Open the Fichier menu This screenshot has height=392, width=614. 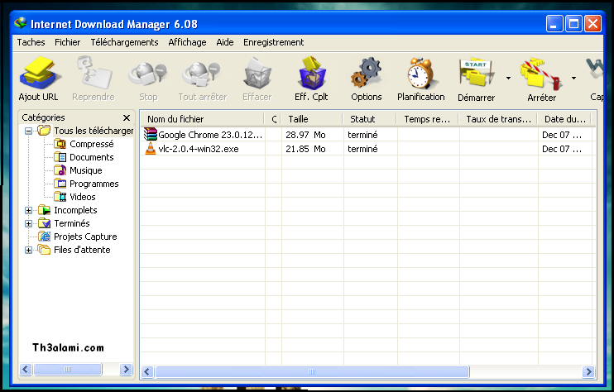67,42
